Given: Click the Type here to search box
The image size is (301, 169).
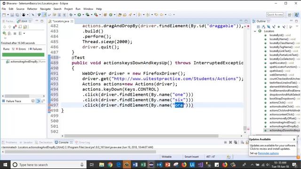Looking at the screenshot, I should click(48, 165).
